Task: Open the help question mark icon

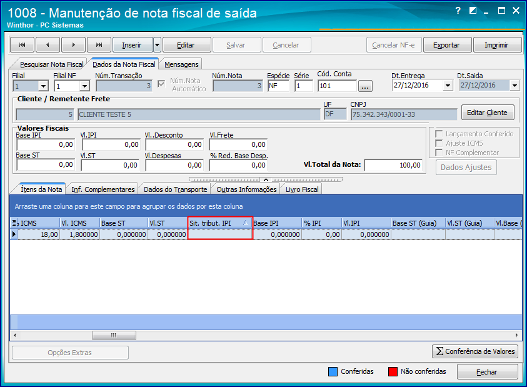Action: pyautogui.click(x=458, y=11)
